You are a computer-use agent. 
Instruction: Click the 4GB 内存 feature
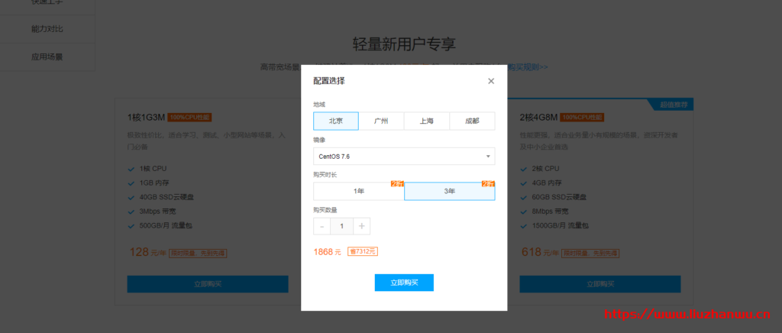[547, 183]
